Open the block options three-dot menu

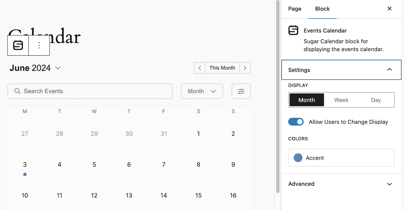point(39,45)
